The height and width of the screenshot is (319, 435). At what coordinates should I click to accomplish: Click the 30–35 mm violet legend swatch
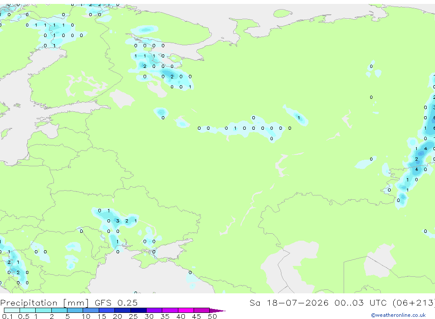coord(154,310)
